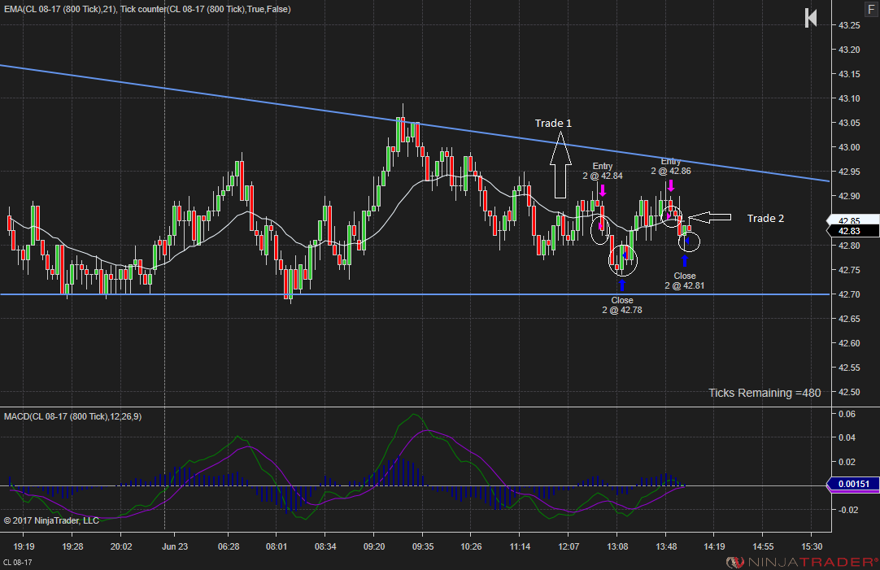The height and width of the screenshot is (570, 880).
Task: Click the F button in the top-right corner
Action: 871,11
